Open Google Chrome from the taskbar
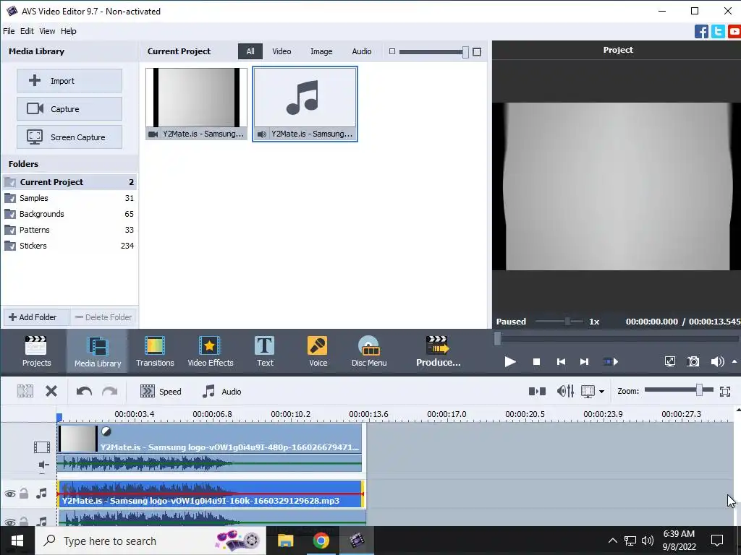 point(321,541)
